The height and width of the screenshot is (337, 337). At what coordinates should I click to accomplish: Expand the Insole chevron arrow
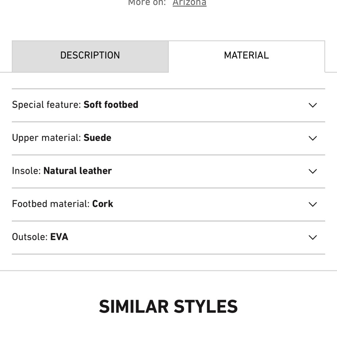[x=312, y=171]
